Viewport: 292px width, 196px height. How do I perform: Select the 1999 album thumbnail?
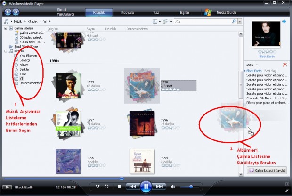pos(68,86)
